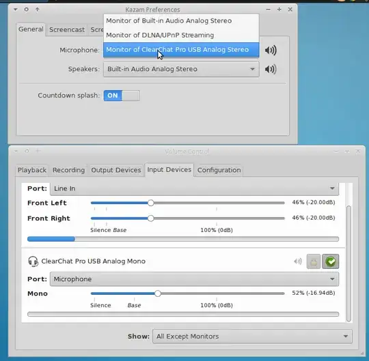The height and width of the screenshot is (361, 369).
Task: Toggle lock channels for ClearChat Pro USB
Action: coord(314,261)
